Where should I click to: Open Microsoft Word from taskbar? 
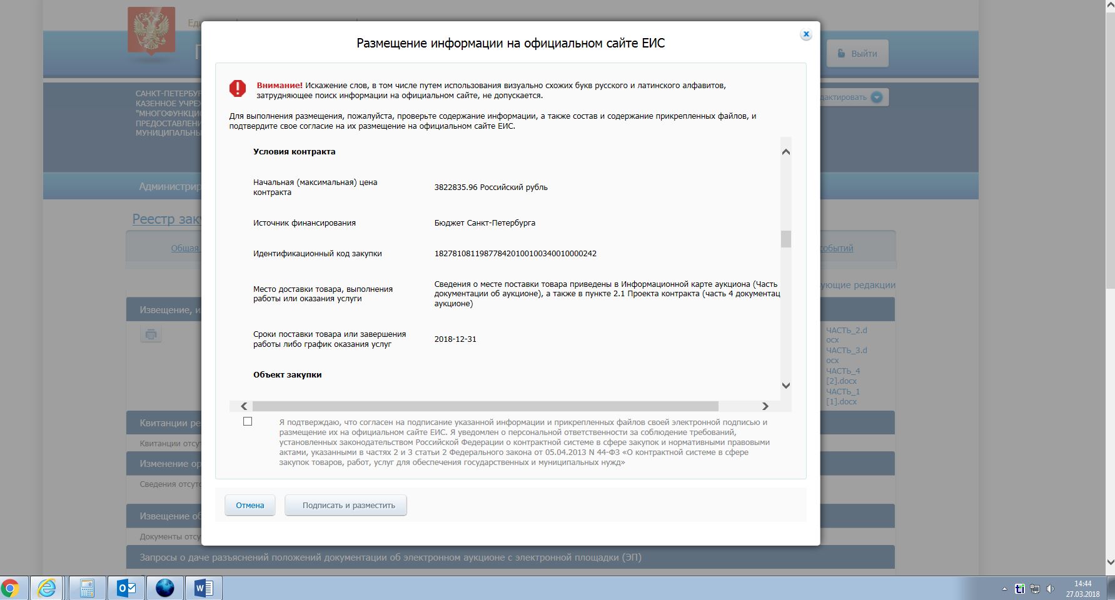tap(204, 588)
